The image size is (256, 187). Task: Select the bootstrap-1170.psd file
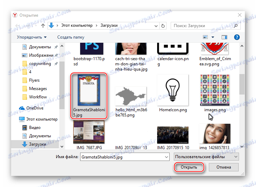coord(89,54)
